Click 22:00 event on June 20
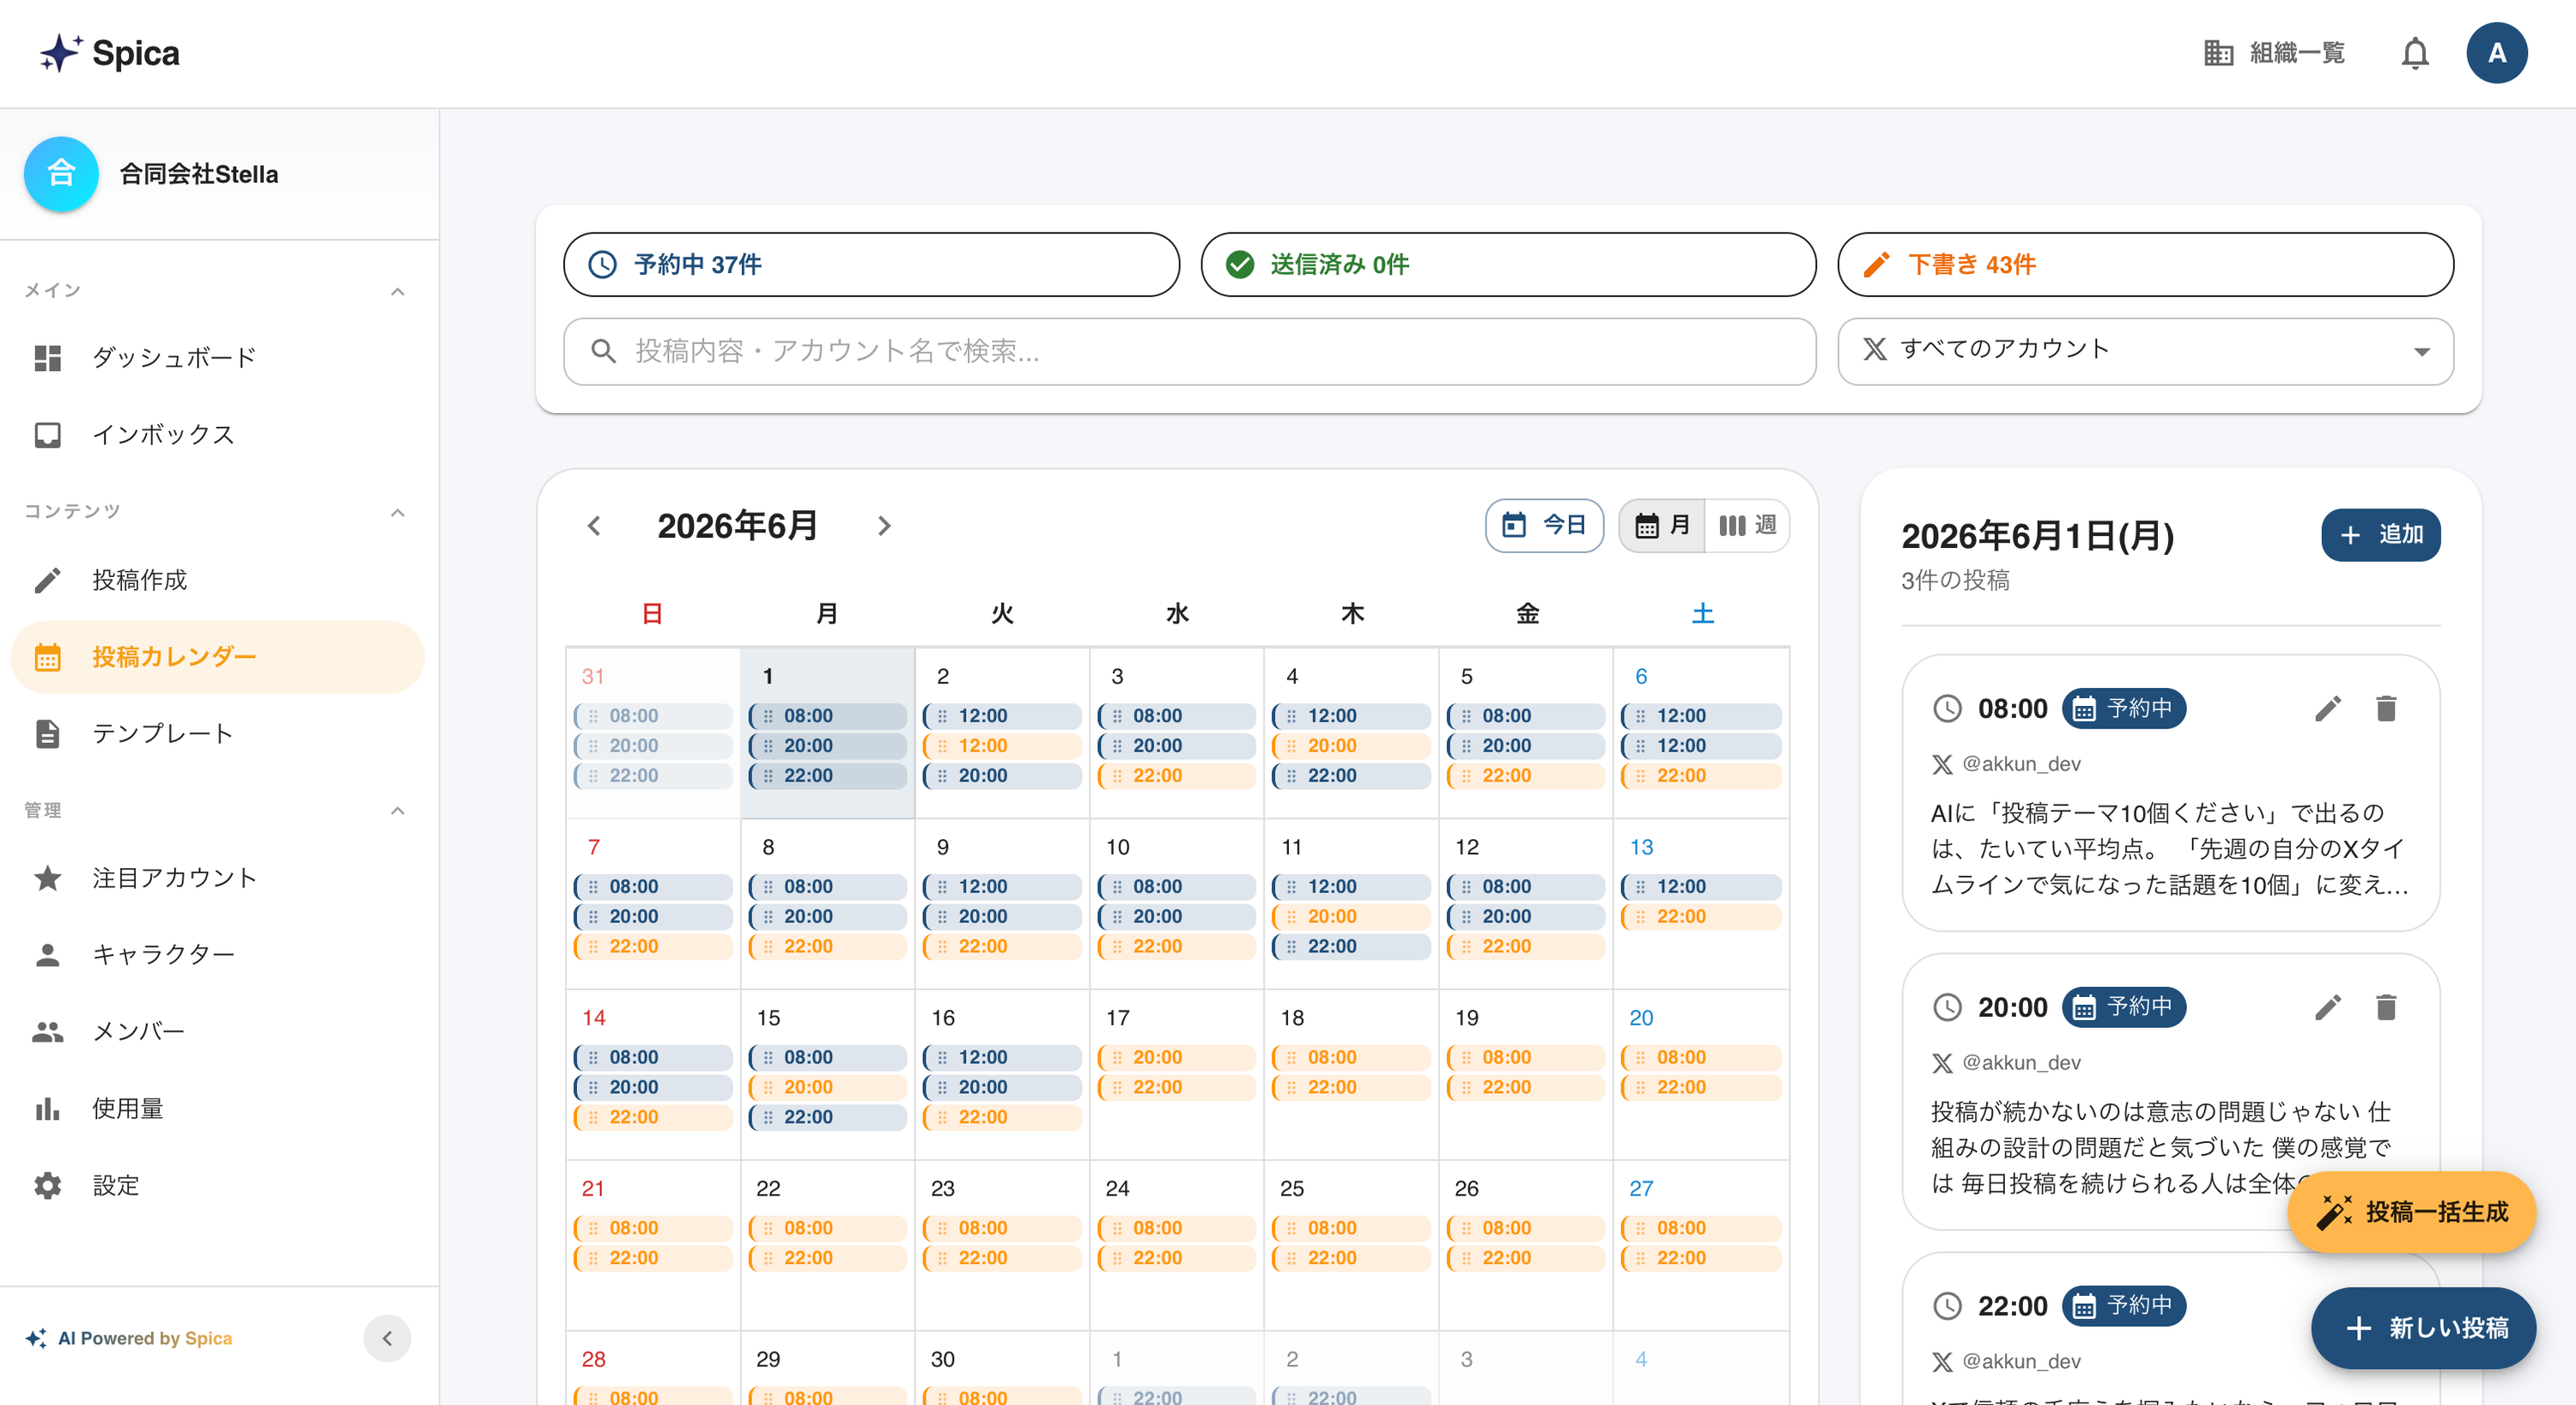 (x=1701, y=1087)
